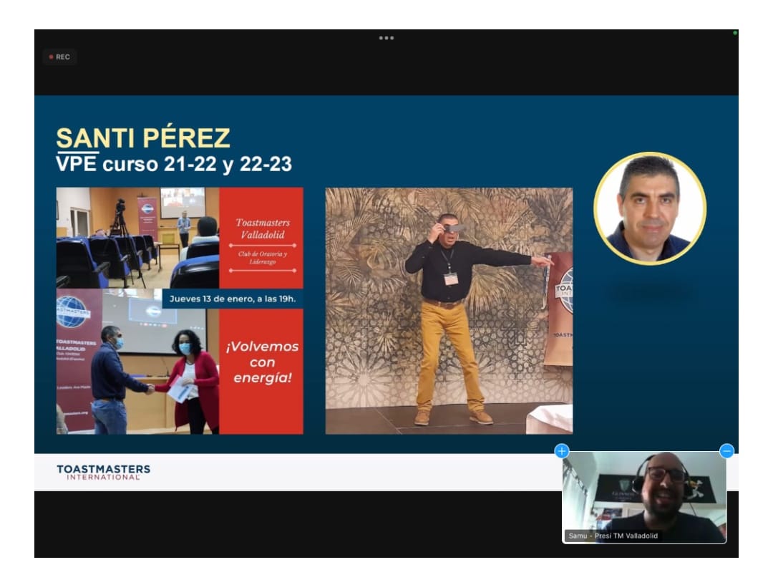Click the meeting room photo with blue seats
The height and width of the screenshot is (580, 773).
click(137, 238)
